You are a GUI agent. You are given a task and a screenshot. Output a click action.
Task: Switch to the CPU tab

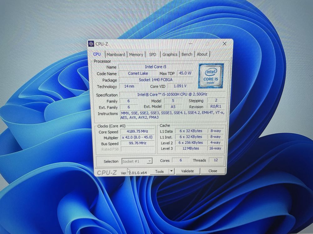[x=97, y=54]
